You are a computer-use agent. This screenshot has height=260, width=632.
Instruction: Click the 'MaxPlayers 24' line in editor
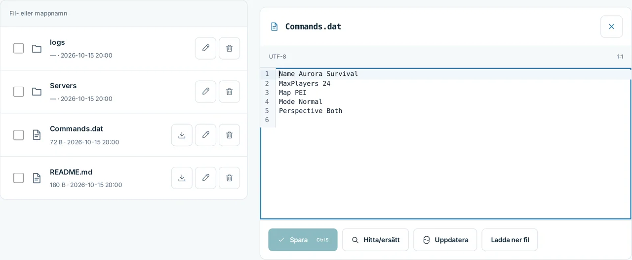coord(305,84)
